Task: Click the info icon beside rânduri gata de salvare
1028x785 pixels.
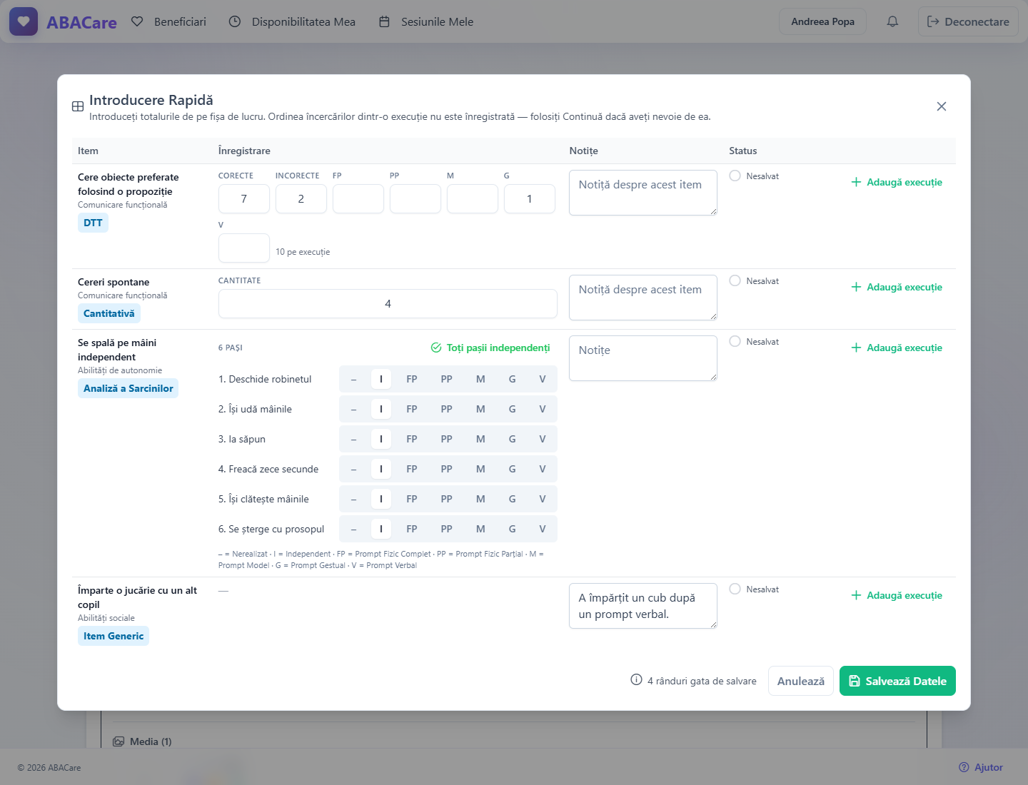Action: [x=636, y=680]
